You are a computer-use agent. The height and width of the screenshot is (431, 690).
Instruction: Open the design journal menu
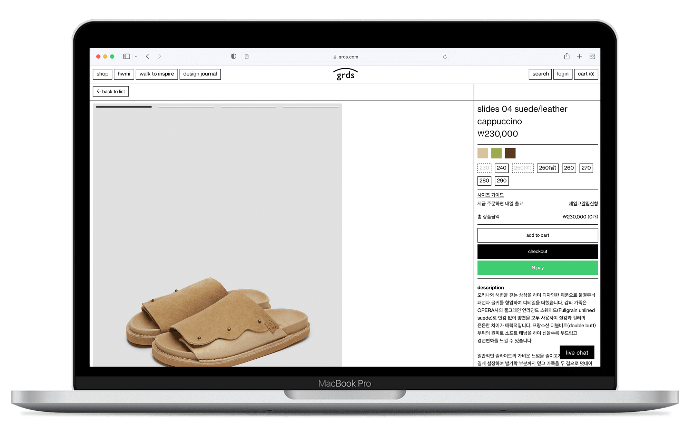click(200, 74)
